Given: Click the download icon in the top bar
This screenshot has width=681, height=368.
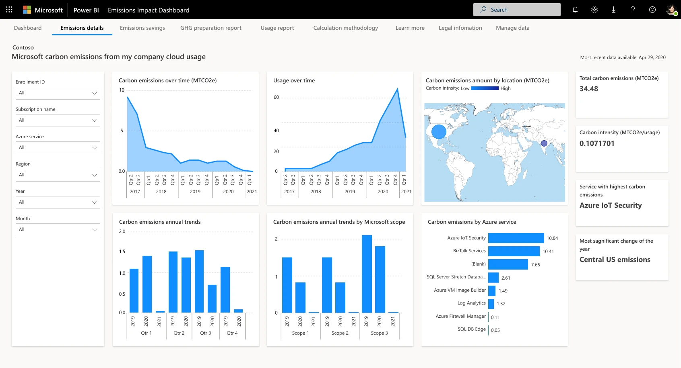Looking at the screenshot, I should pyautogui.click(x=613, y=9).
